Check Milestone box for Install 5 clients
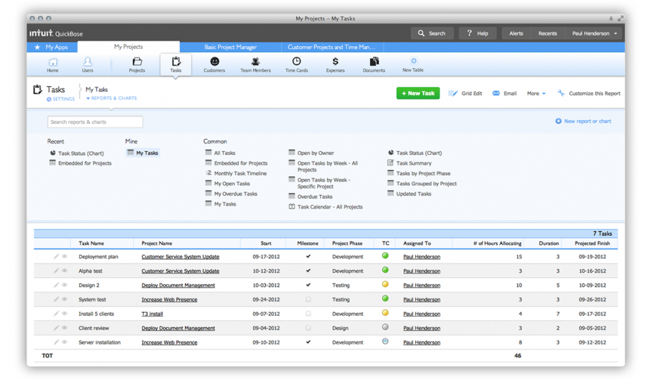The height and width of the screenshot is (380, 648). (x=308, y=314)
